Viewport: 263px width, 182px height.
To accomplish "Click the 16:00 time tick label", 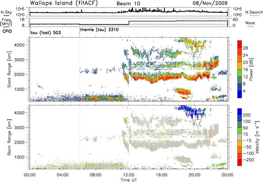I will 161,175.
